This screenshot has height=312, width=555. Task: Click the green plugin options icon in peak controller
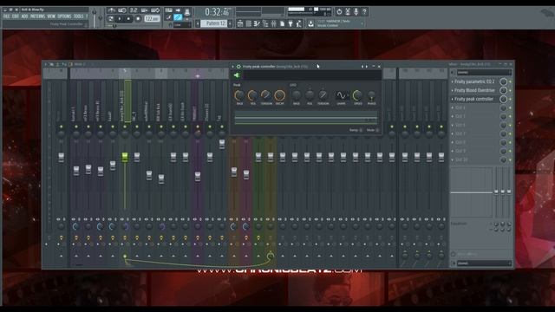(x=237, y=75)
